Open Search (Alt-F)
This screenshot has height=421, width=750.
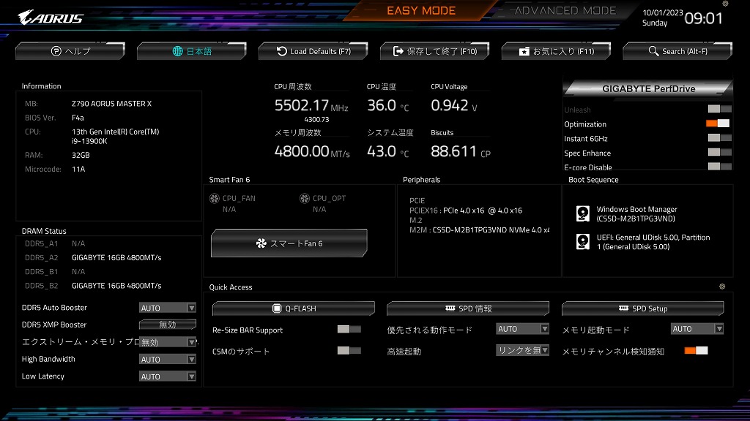(x=677, y=51)
